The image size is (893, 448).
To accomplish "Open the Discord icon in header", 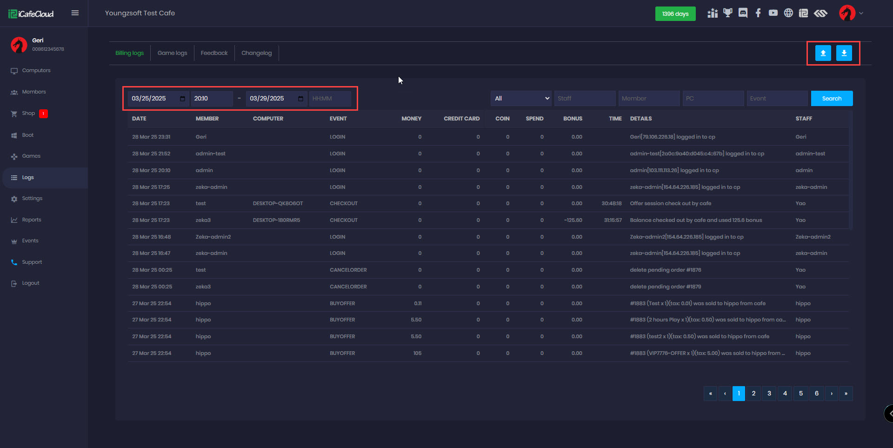I will [x=743, y=13].
